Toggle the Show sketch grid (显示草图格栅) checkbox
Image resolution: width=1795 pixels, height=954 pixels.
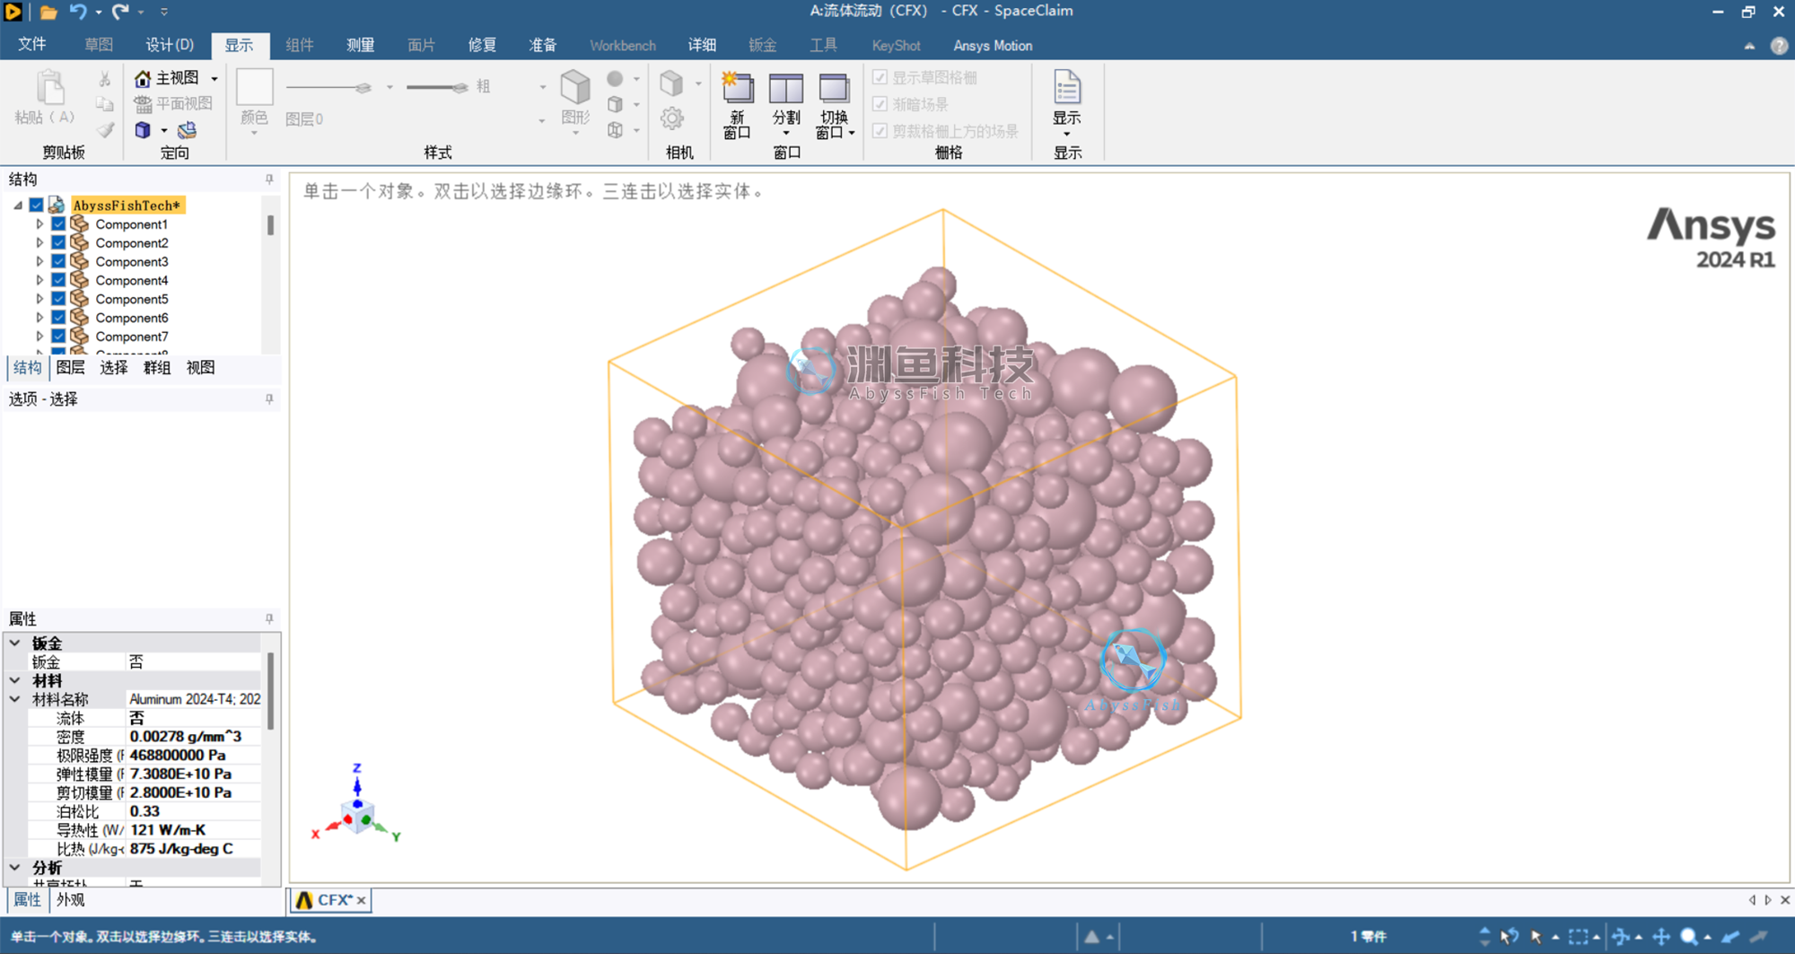click(x=880, y=77)
